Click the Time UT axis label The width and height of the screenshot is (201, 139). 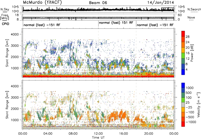[x=98, y=137]
